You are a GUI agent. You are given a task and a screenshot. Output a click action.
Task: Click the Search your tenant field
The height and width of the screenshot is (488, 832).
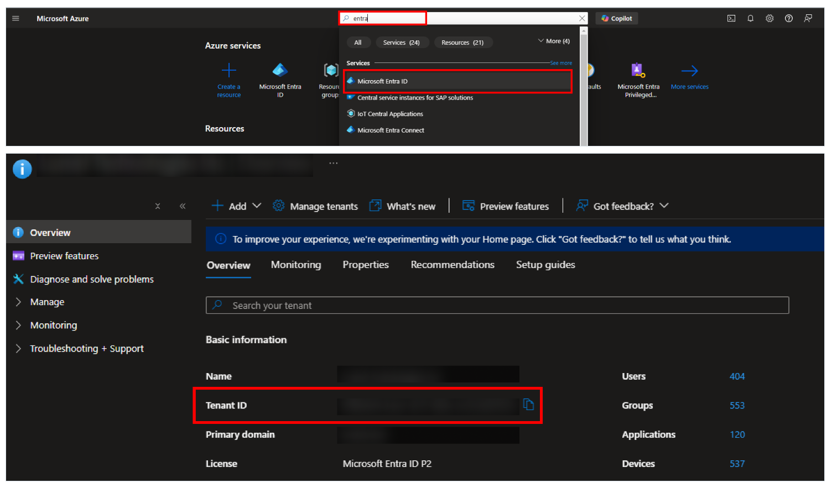pyautogui.click(x=497, y=306)
